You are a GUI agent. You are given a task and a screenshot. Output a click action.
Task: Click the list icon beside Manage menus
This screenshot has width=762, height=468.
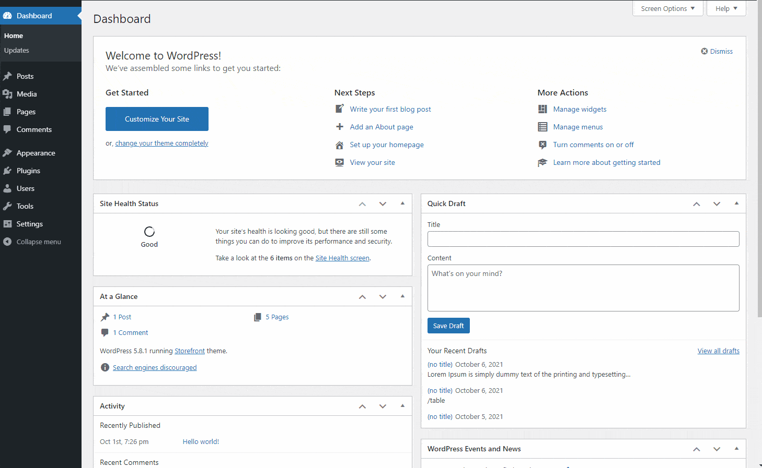tap(542, 127)
